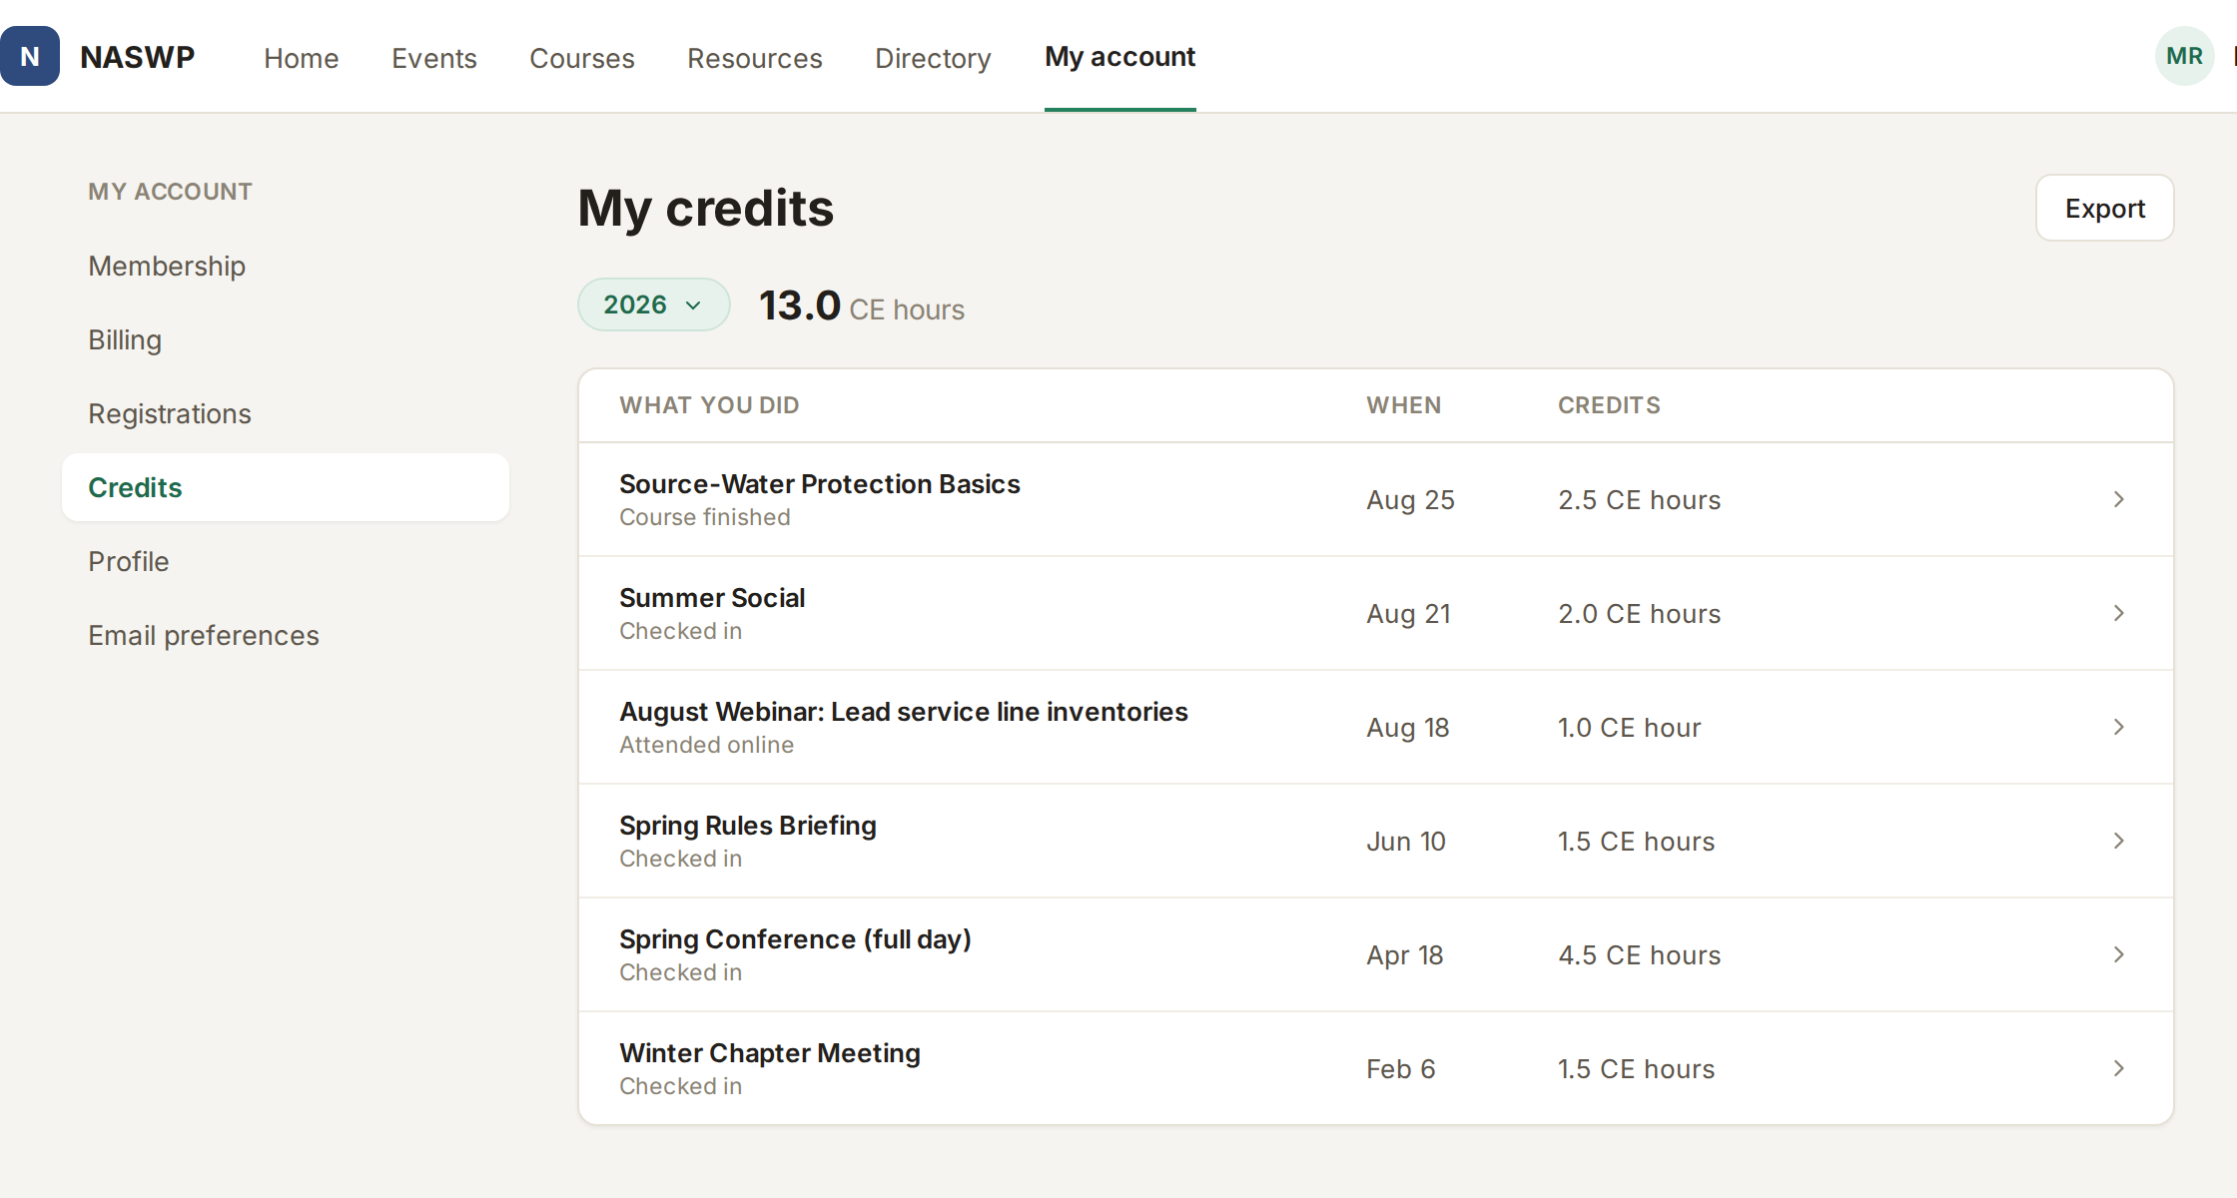Viewport: 2237px width, 1198px height.
Task: Select the My account tab
Action: (x=1120, y=57)
